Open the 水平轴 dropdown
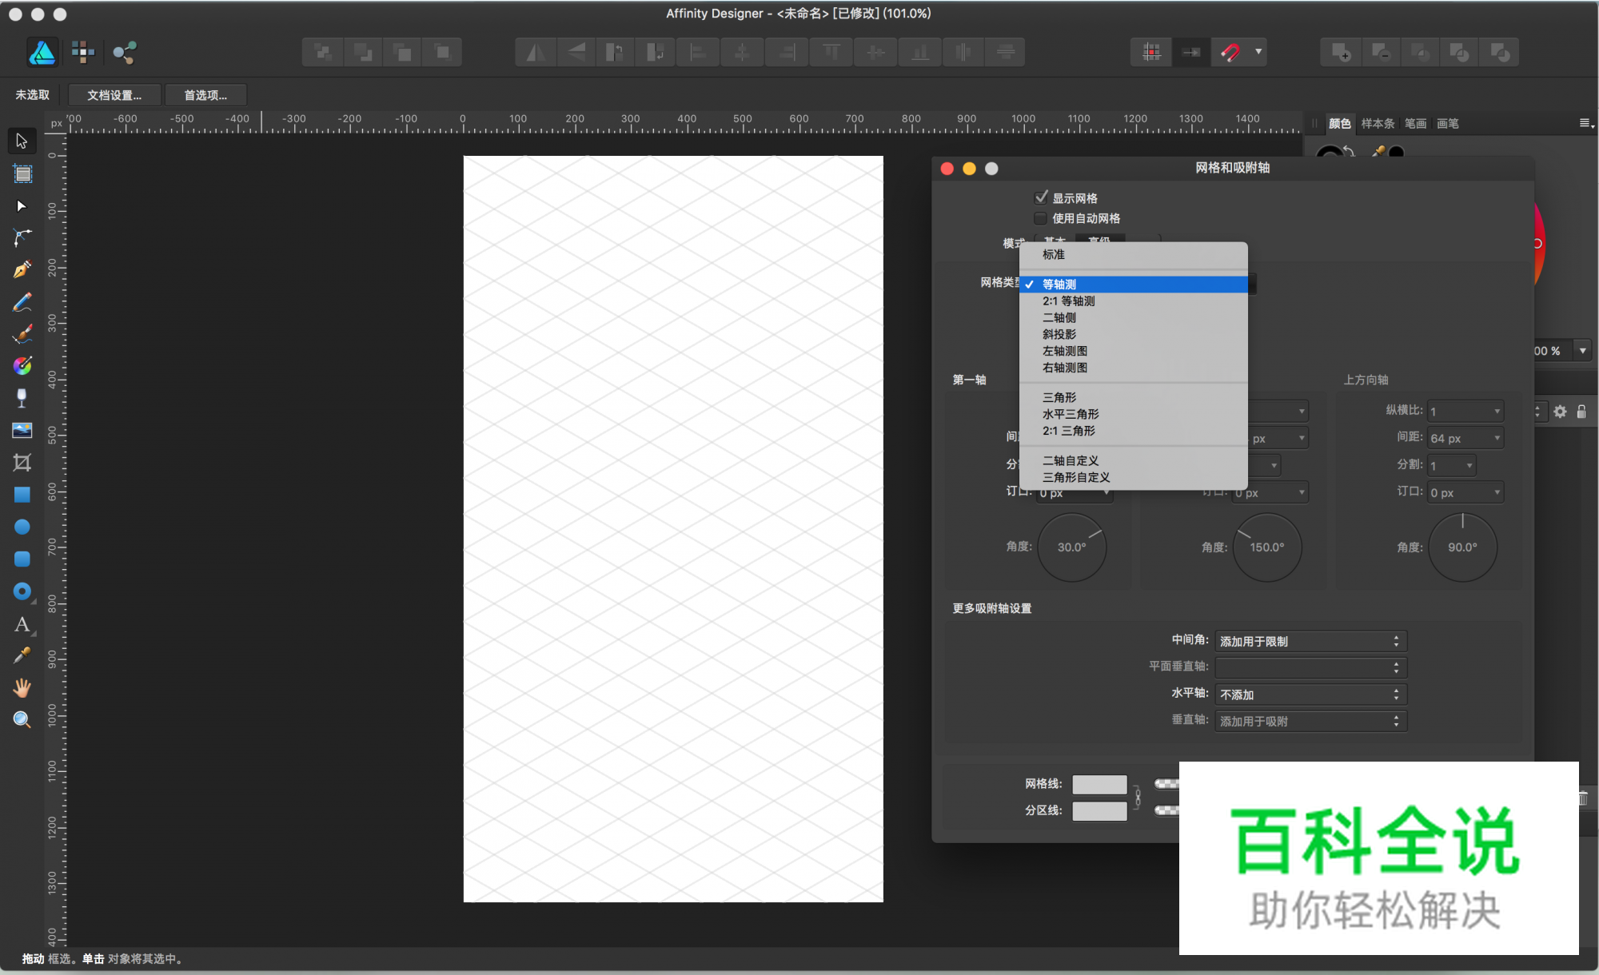This screenshot has width=1599, height=975. (1310, 694)
